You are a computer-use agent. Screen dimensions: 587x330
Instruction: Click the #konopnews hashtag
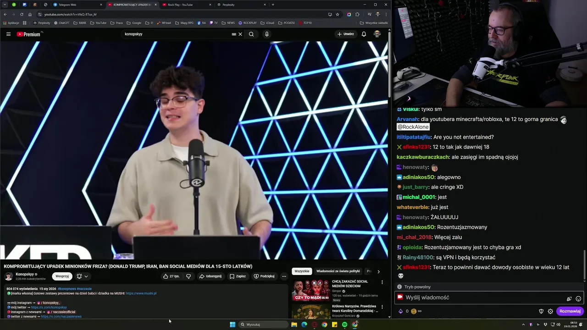[x=67, y=289]
